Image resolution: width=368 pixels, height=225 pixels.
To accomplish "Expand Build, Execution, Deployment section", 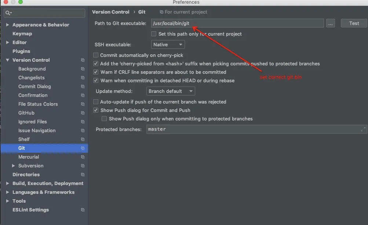I will pyautogui.click(x=7, y=184).
